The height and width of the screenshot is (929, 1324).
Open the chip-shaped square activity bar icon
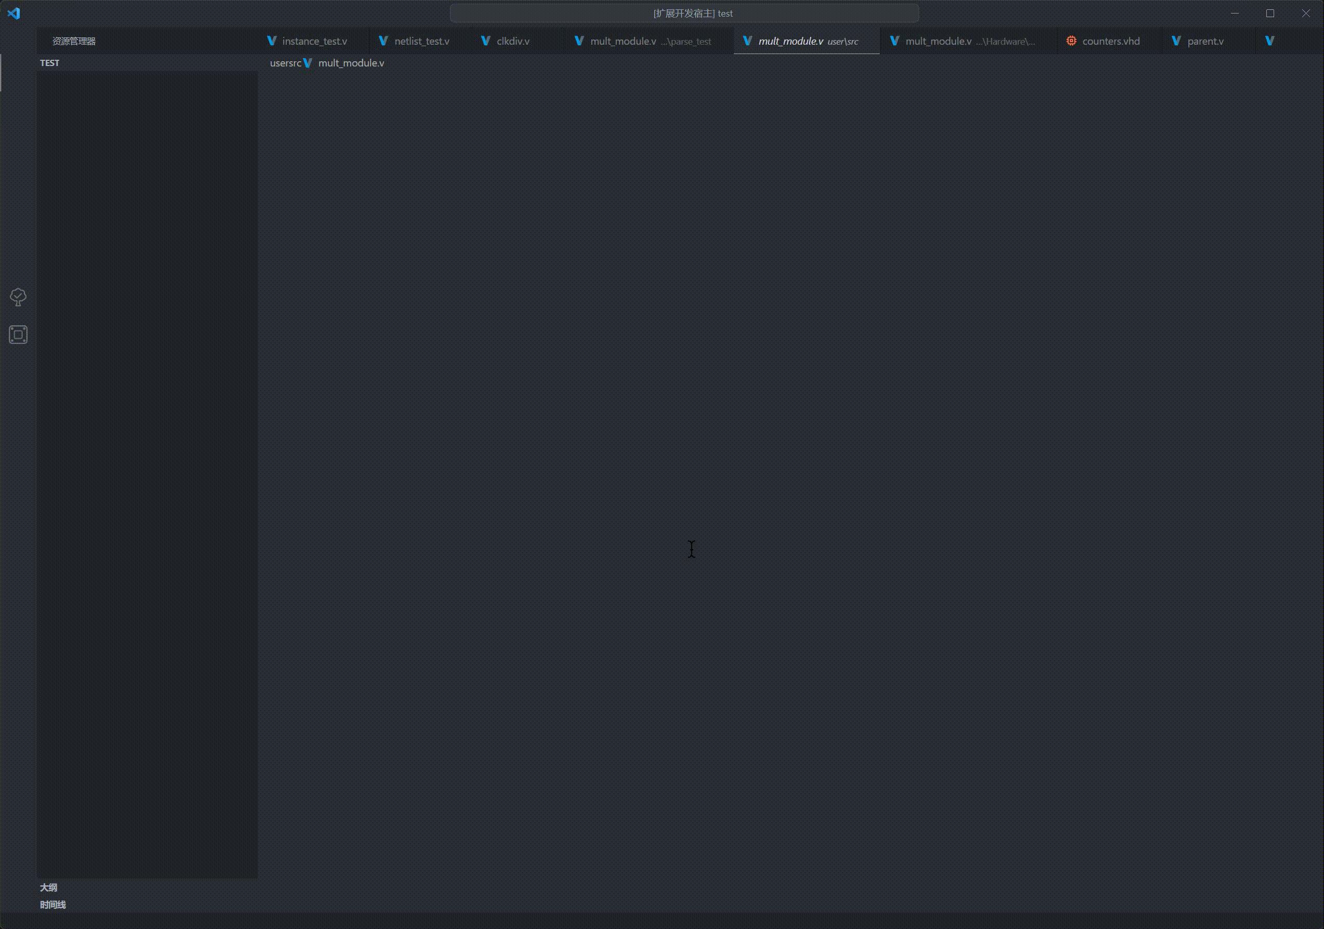point(18,335)
